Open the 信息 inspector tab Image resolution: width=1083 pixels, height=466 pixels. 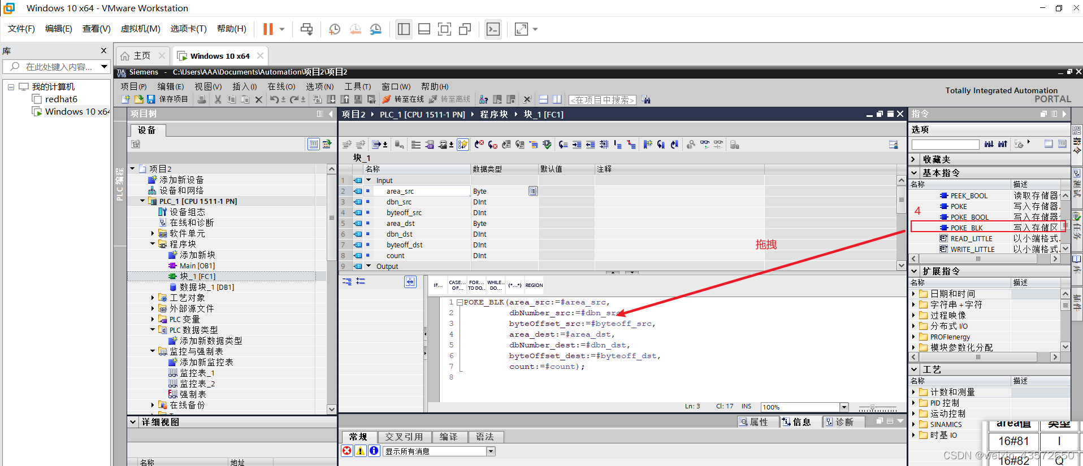(800, 422)
